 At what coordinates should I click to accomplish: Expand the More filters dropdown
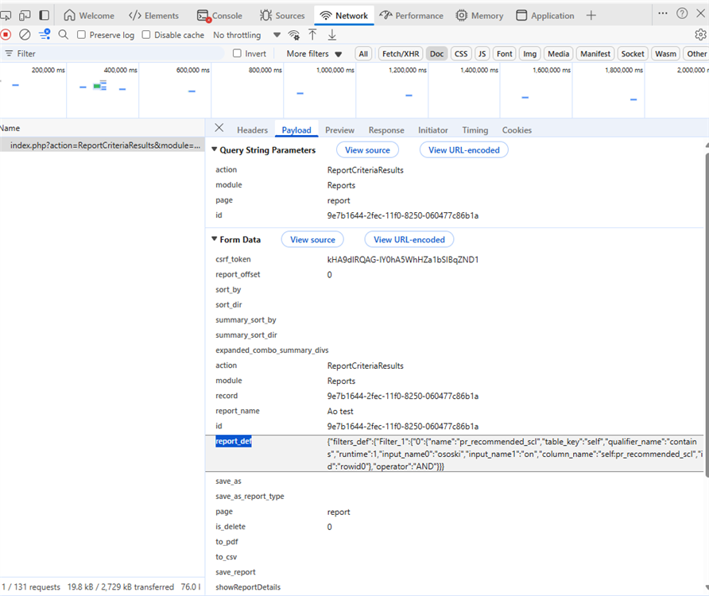tap(314, 54)
